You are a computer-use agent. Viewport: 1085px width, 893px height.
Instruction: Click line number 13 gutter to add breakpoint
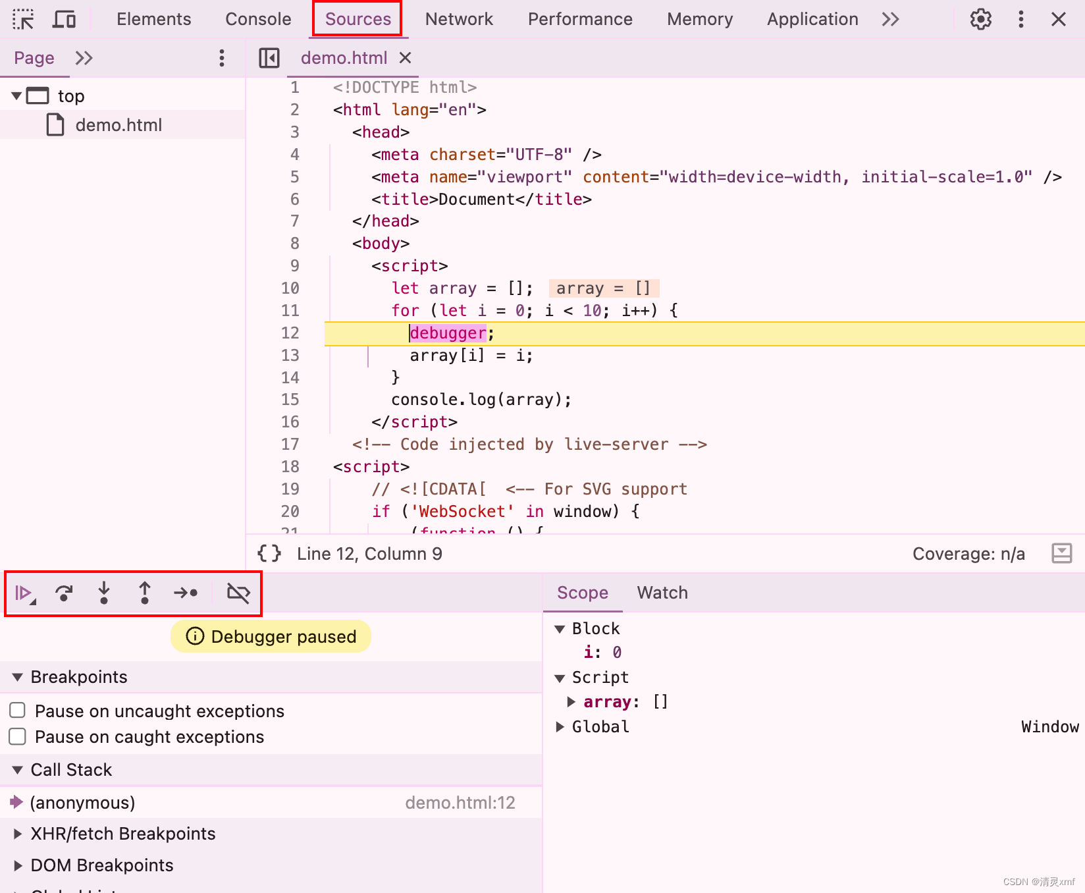point(290,356)
